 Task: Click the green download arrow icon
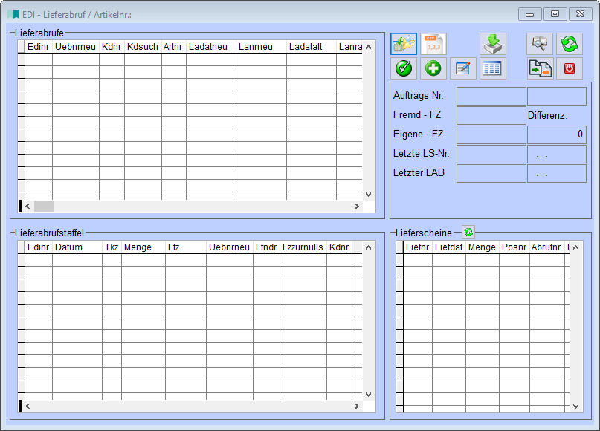tap(492, 44)
